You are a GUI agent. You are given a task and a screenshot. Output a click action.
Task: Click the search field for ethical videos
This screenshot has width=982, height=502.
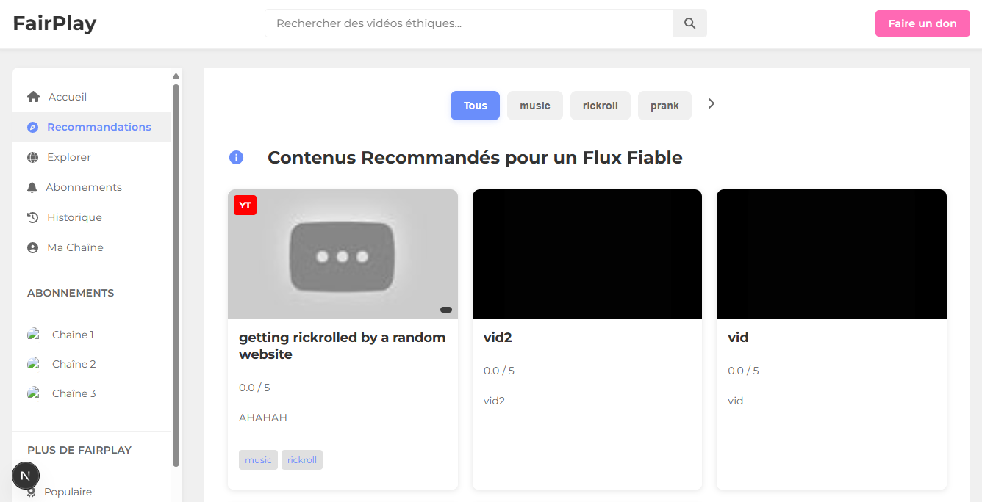[x=469, y=23]
